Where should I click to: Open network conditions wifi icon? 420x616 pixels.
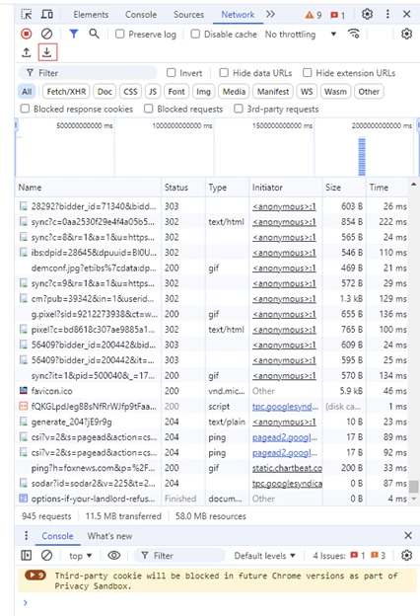tap(354, 35)
